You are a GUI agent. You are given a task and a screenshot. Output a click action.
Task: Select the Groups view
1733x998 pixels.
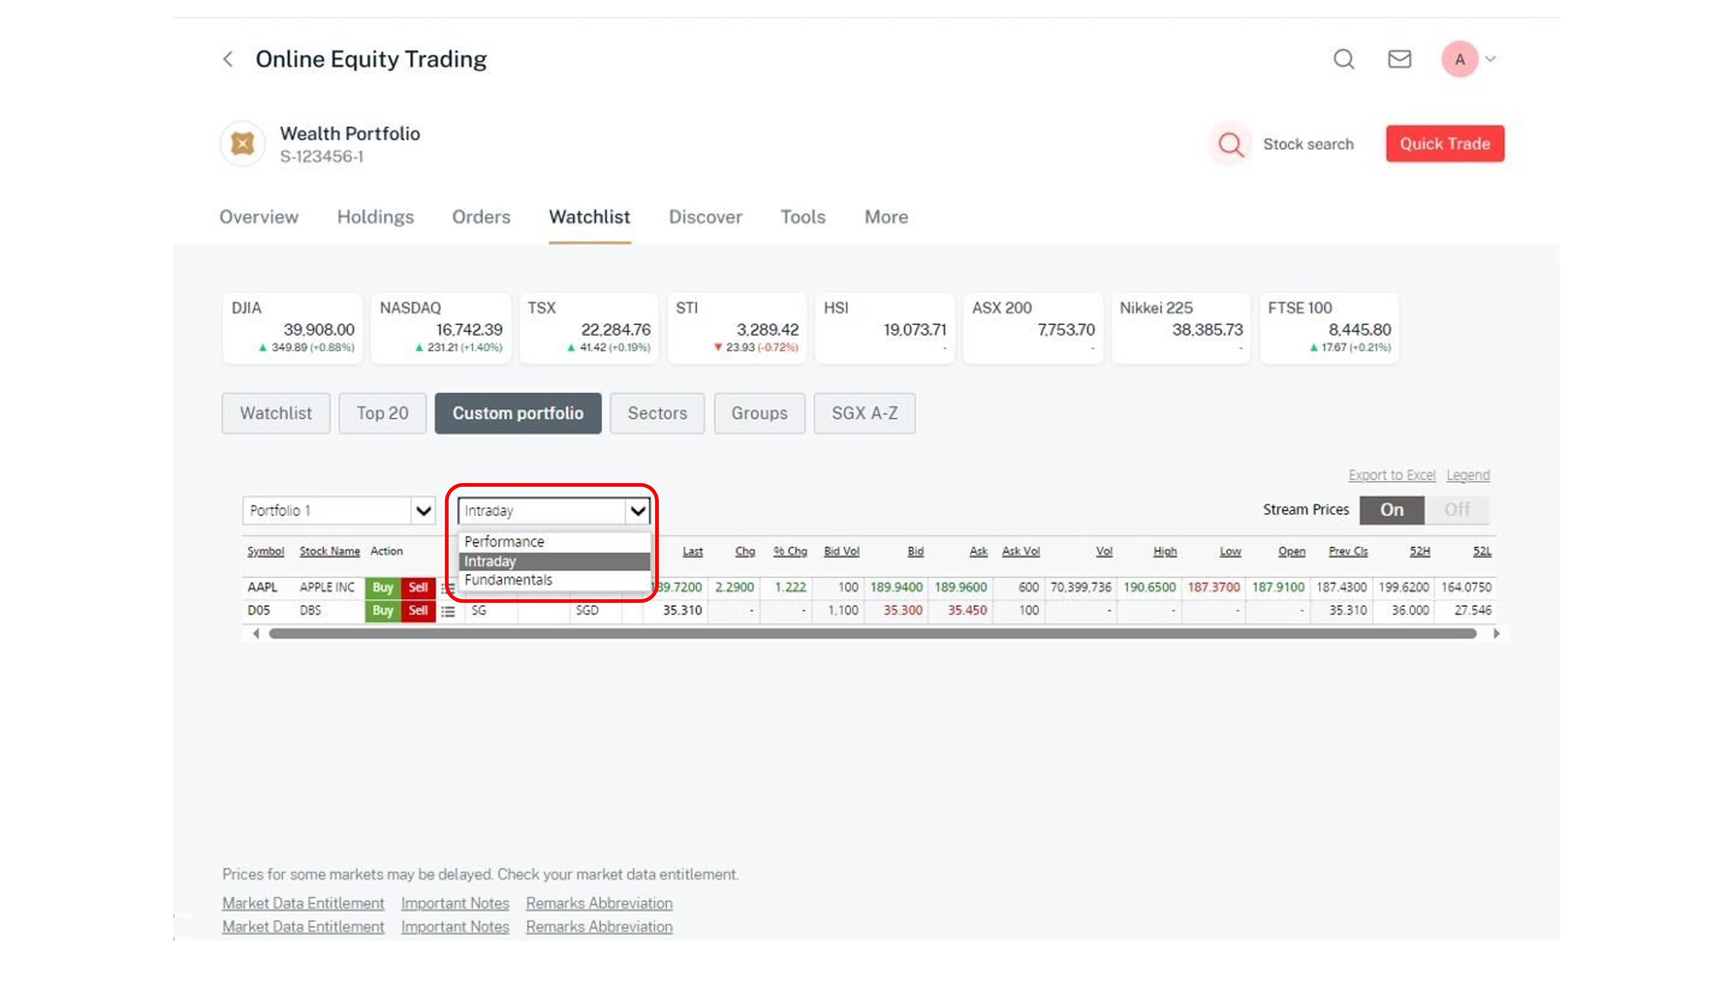coord(759,413)
